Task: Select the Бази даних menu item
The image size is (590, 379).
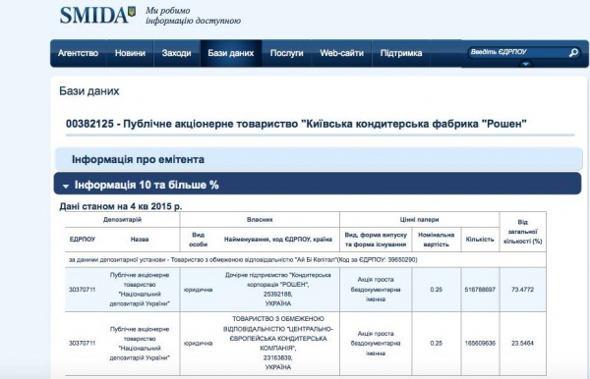Action: (231, 53)
